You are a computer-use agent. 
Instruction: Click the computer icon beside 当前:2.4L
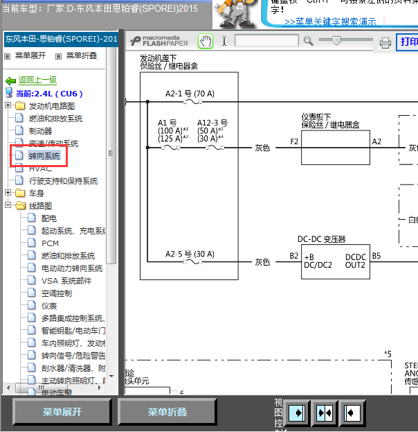(x=9, y=93)
